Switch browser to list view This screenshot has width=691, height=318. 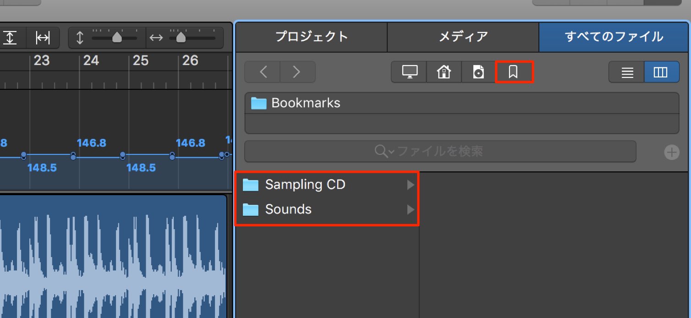tap(626, 72)
